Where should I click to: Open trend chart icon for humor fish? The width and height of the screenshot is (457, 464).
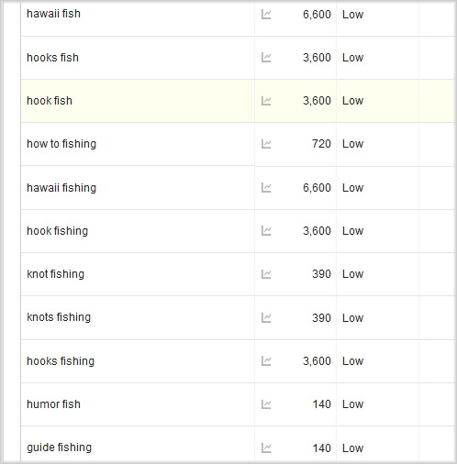coord(266,404)
